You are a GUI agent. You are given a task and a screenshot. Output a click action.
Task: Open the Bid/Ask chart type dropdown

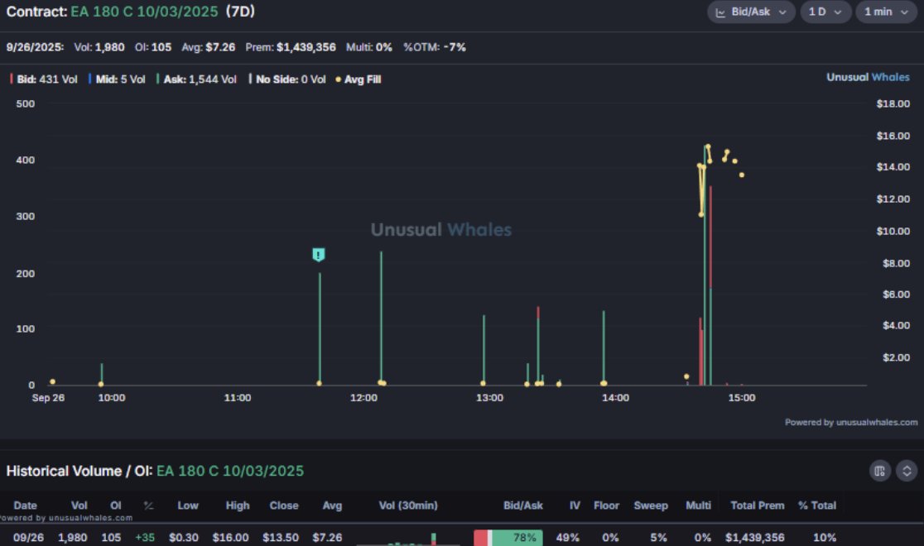click(x=751, y=12)
